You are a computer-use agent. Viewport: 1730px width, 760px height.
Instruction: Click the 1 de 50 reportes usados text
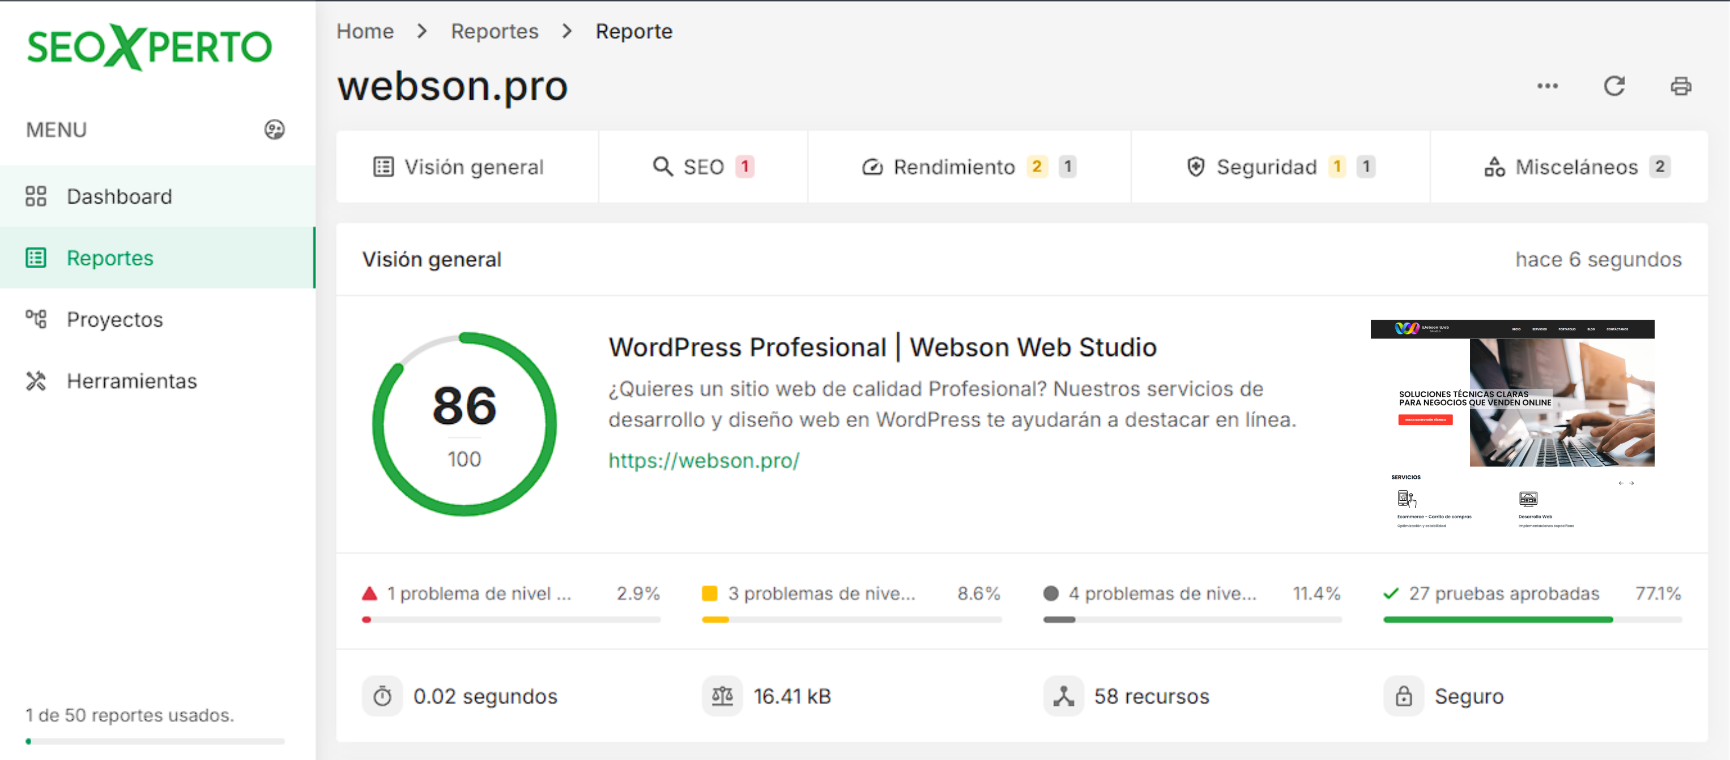pyautogui.click(x=130, y=715)
